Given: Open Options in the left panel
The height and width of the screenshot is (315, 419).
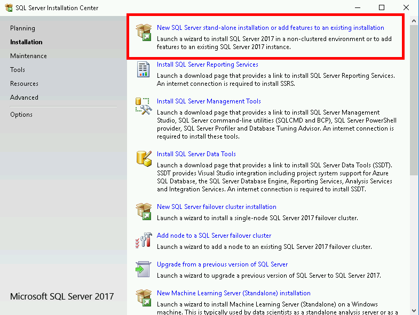Looking at the screenshot, I should (x=21, y=115).
